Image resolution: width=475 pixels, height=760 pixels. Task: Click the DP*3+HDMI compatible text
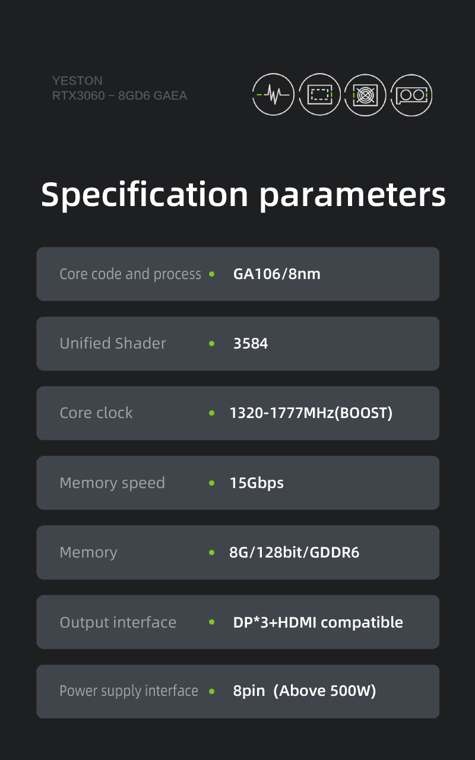(x=318, y=622)
